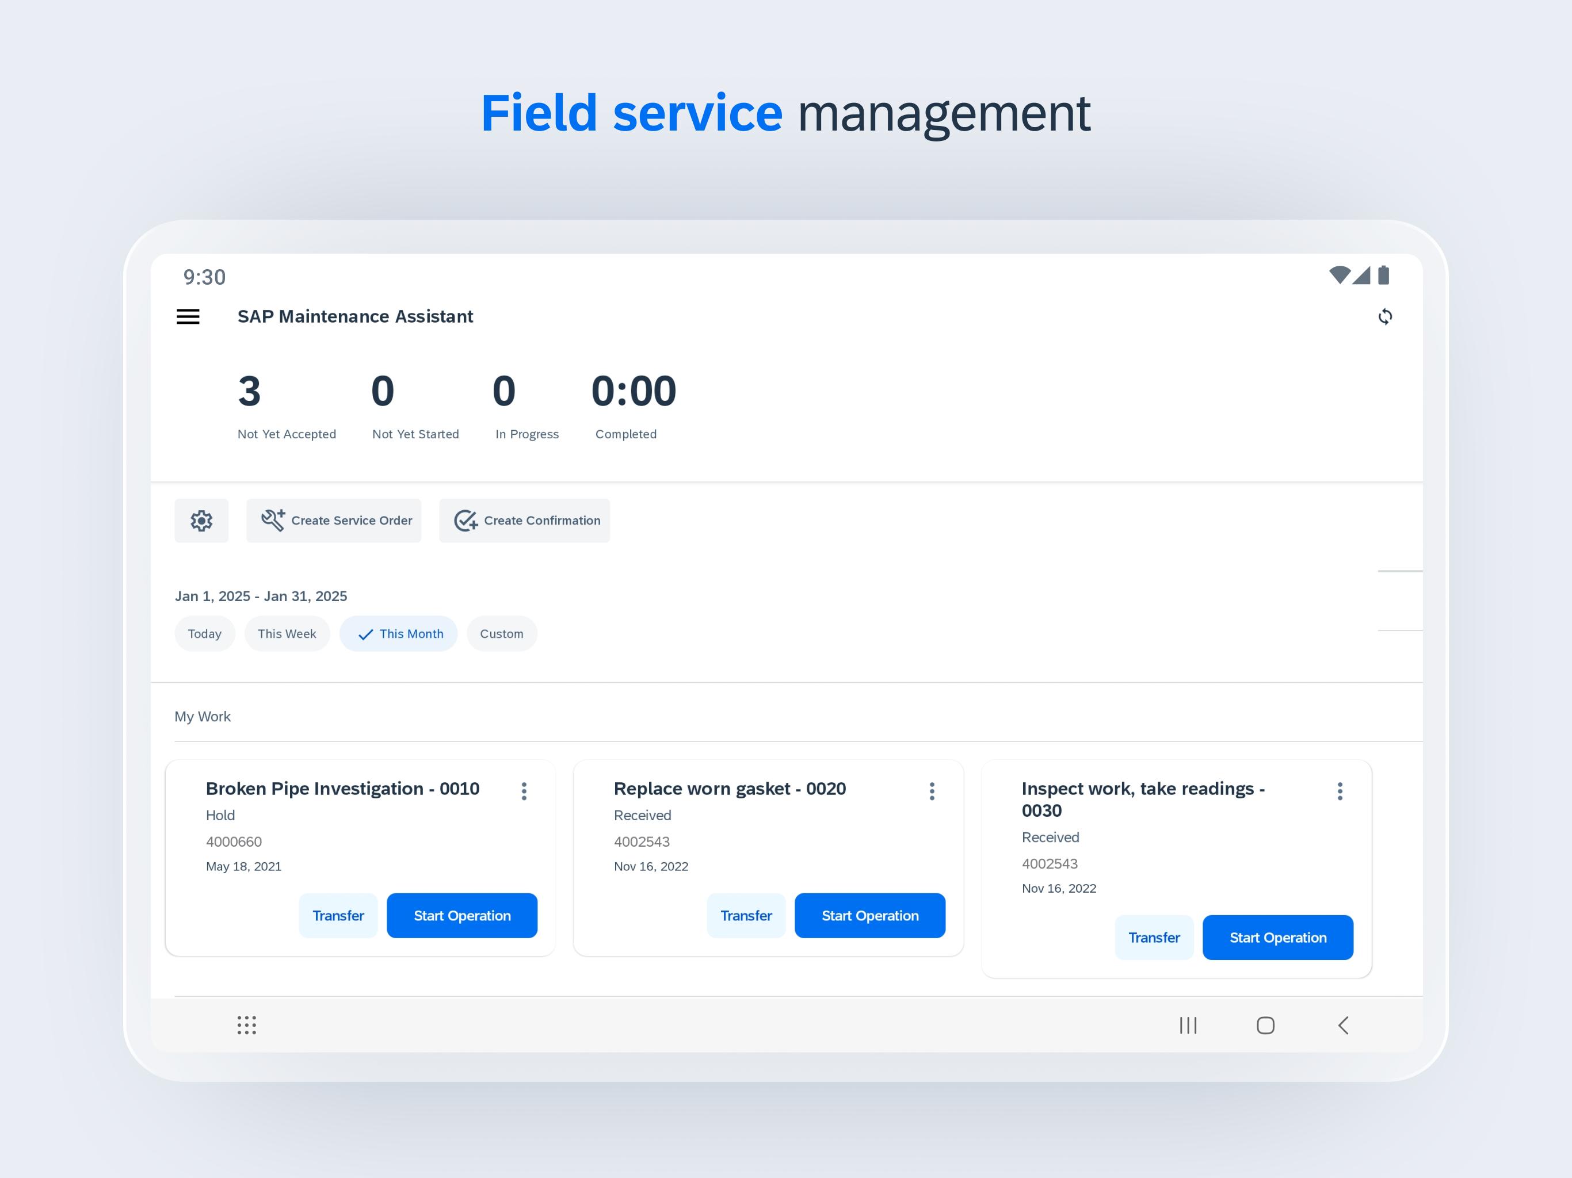Open Replace worn gasket overflow menu
This screenshot has width=1572, height=1178.
tap(932, 791)
